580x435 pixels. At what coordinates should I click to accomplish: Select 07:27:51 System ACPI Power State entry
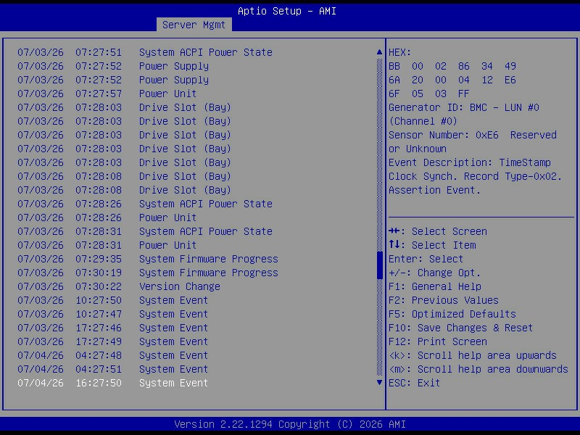(x=145, y=52)
